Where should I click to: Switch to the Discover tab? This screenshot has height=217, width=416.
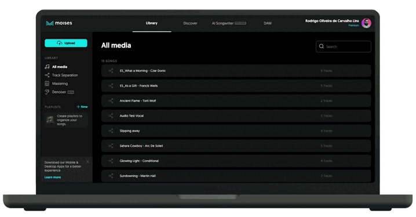pyautogui.click(x=190, y=23)
